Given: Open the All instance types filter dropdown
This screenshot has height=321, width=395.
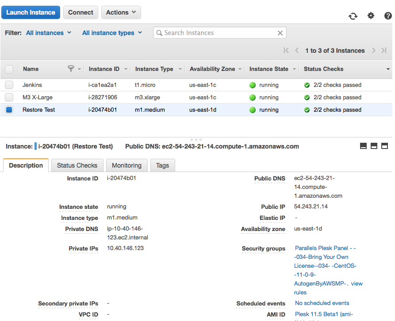Looking at the screenshot, I should click(x=112, y=33).
